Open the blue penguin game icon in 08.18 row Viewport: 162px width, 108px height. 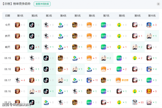point(149,69)
